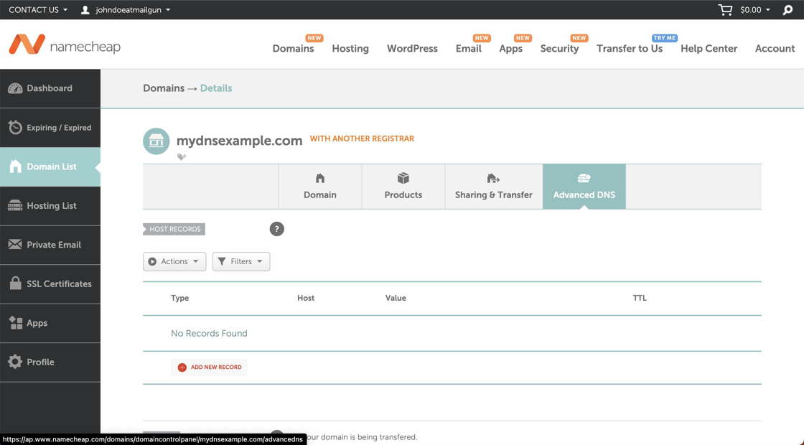The height and width of the screenshot is (445, 804).
Task: Click the Details breadcrumb link
Action: point(216,88)
